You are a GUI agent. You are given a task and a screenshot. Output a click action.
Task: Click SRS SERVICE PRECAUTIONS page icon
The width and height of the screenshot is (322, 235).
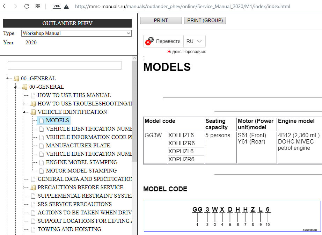coord(33,204)
